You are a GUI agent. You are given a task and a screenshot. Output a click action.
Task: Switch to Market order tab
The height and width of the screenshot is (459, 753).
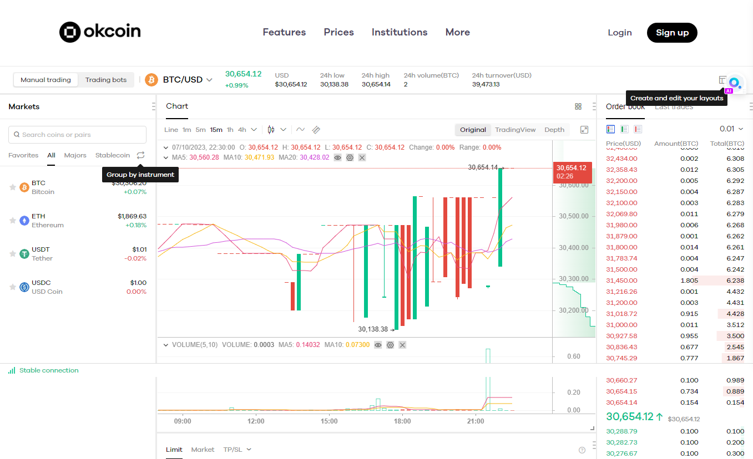click(203, 450)
